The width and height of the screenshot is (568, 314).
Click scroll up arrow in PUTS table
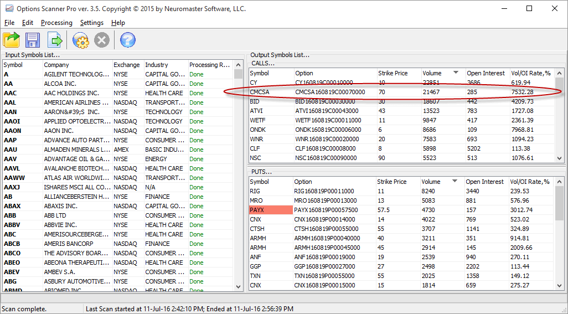tap(560, 182)
